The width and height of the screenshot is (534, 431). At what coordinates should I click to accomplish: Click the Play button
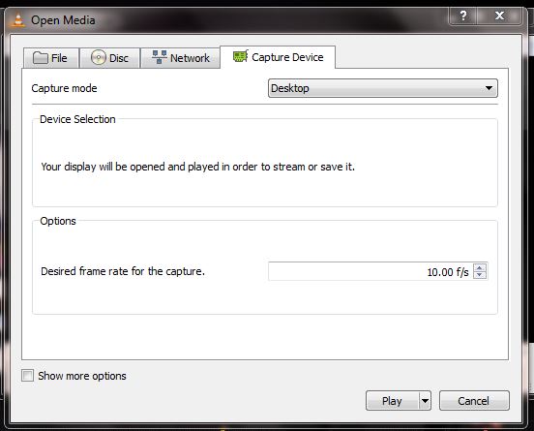(393, 401)
